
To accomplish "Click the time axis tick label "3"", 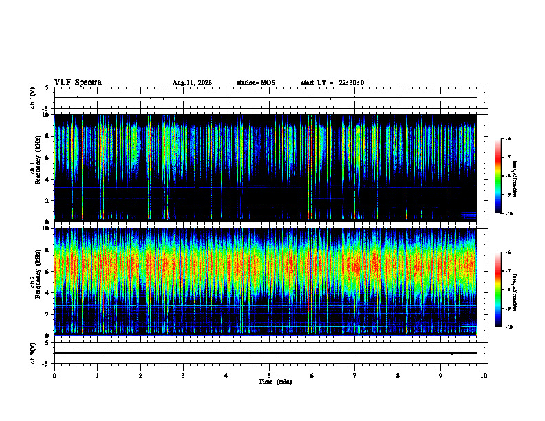I will pos(183,376).
